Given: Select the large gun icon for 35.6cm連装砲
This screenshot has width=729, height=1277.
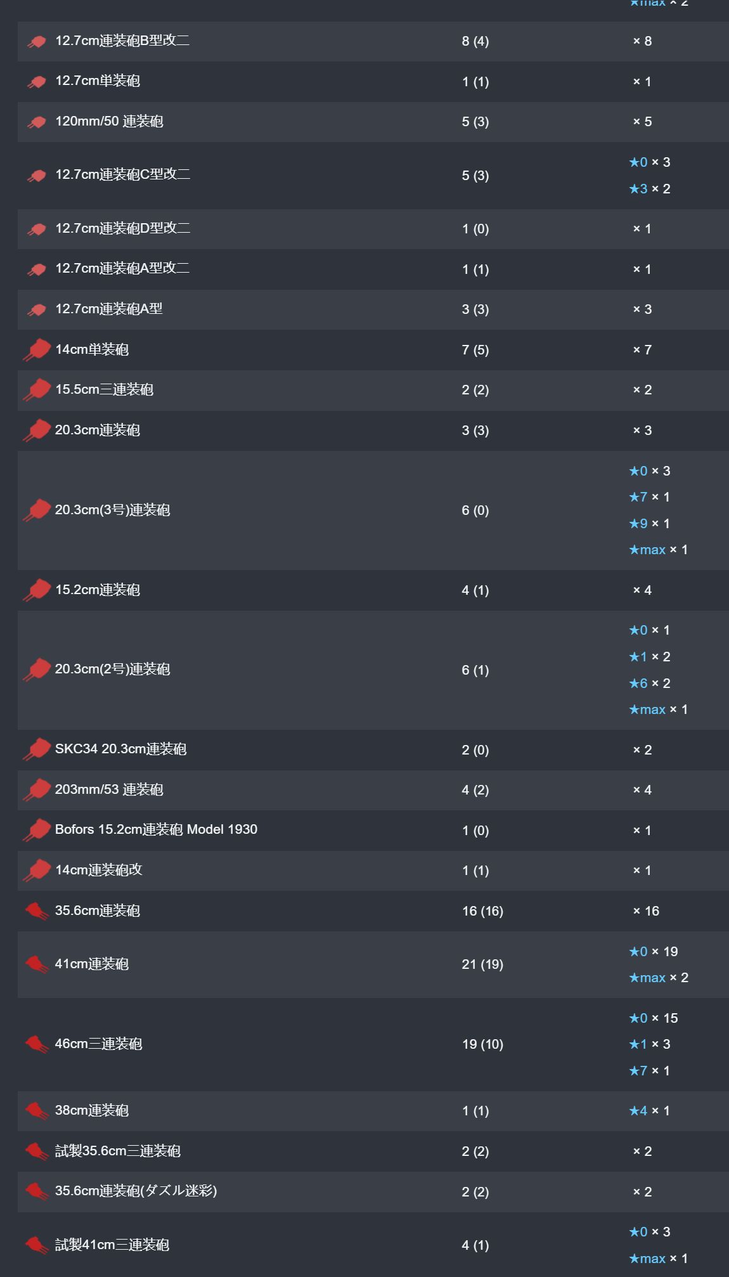Looking at the screenshot, I should pos(37,911).
